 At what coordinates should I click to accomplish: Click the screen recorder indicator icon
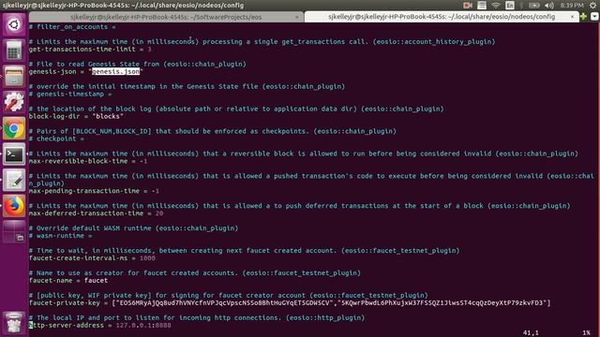(x=468, y=5)
